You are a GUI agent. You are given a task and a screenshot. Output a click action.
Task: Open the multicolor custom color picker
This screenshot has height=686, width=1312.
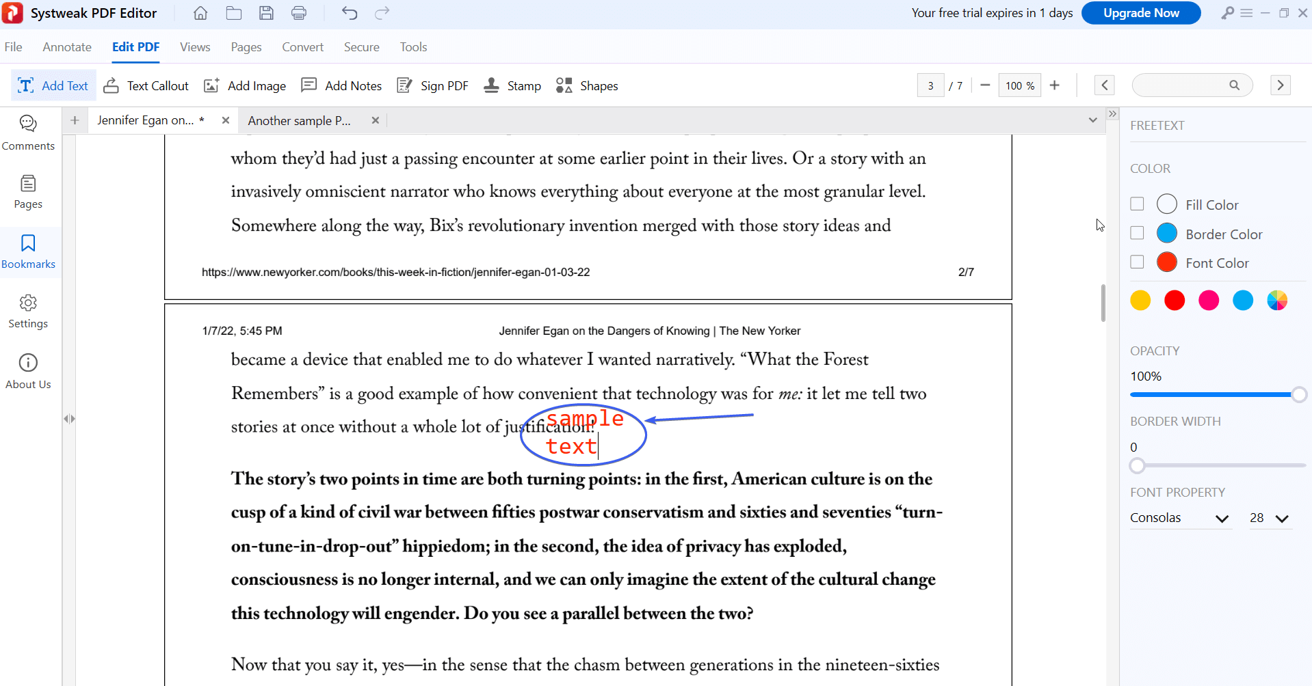pyautogui.click(x=1277, y=300)
